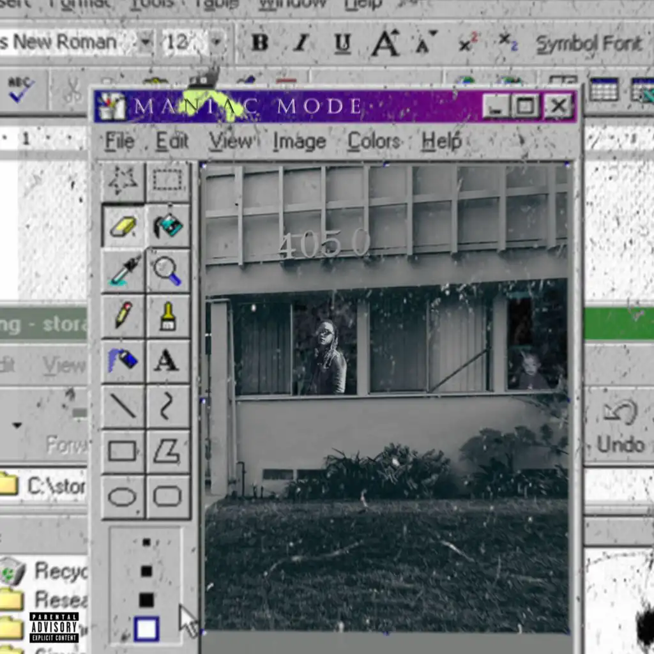Pick the yellow Eraser tool
Screen dimensions: 654x654
click(123, 227)
